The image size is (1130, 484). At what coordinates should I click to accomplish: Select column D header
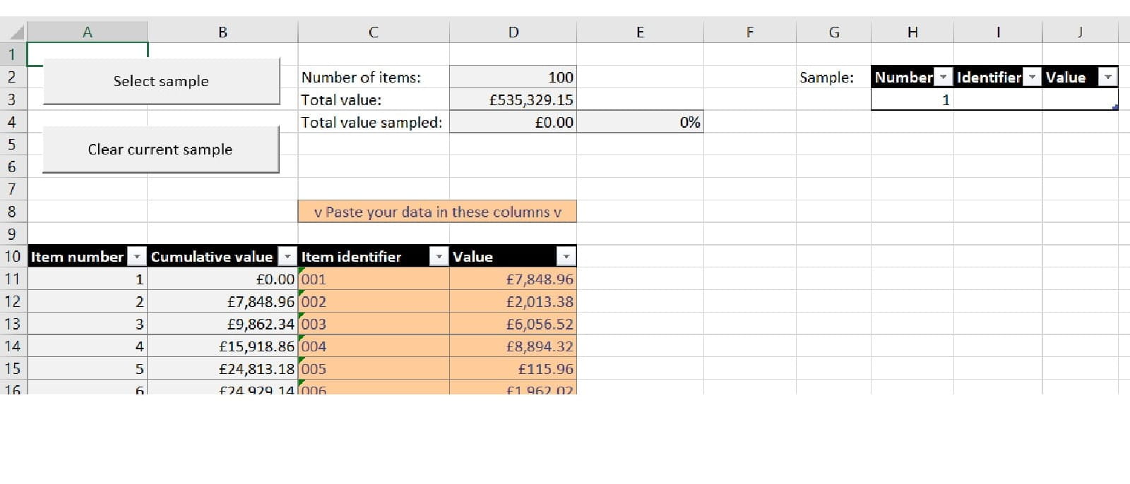513,32
